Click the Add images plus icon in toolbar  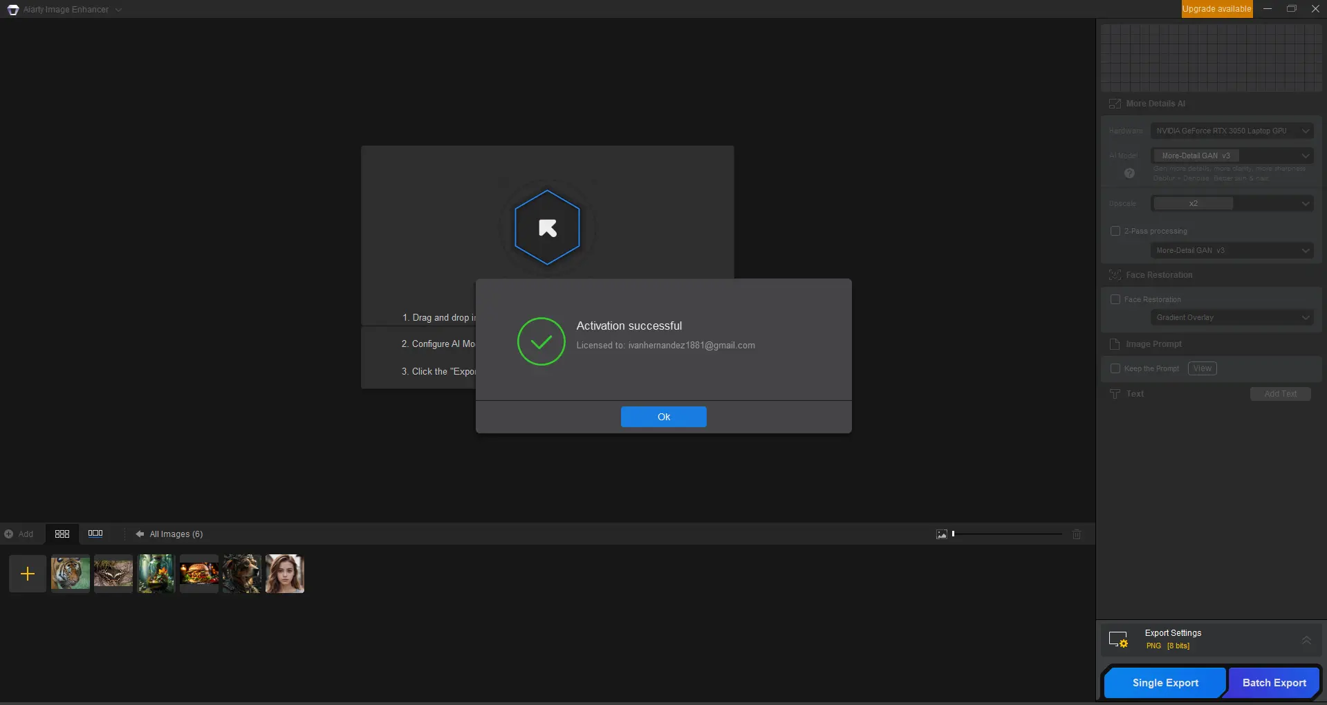[x=9, y=534]
